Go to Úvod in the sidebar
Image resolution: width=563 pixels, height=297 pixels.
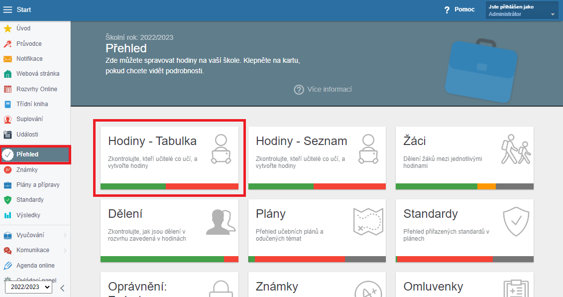[x=23, y=28]
